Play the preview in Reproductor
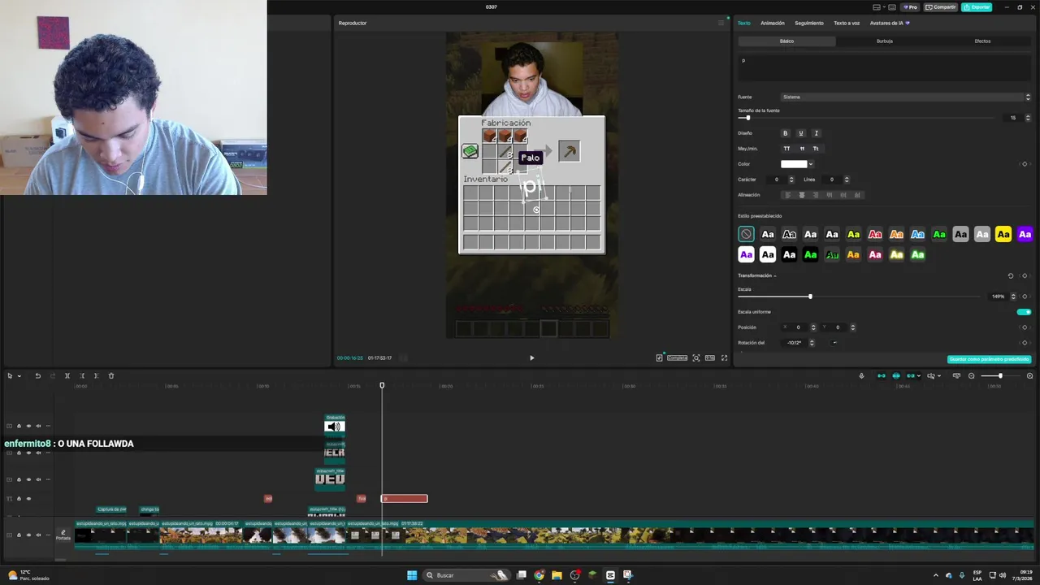Screen dimensions: 1040x585 point(532,357)
